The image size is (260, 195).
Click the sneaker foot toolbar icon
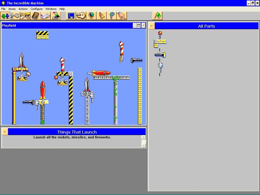click(56, 16)
